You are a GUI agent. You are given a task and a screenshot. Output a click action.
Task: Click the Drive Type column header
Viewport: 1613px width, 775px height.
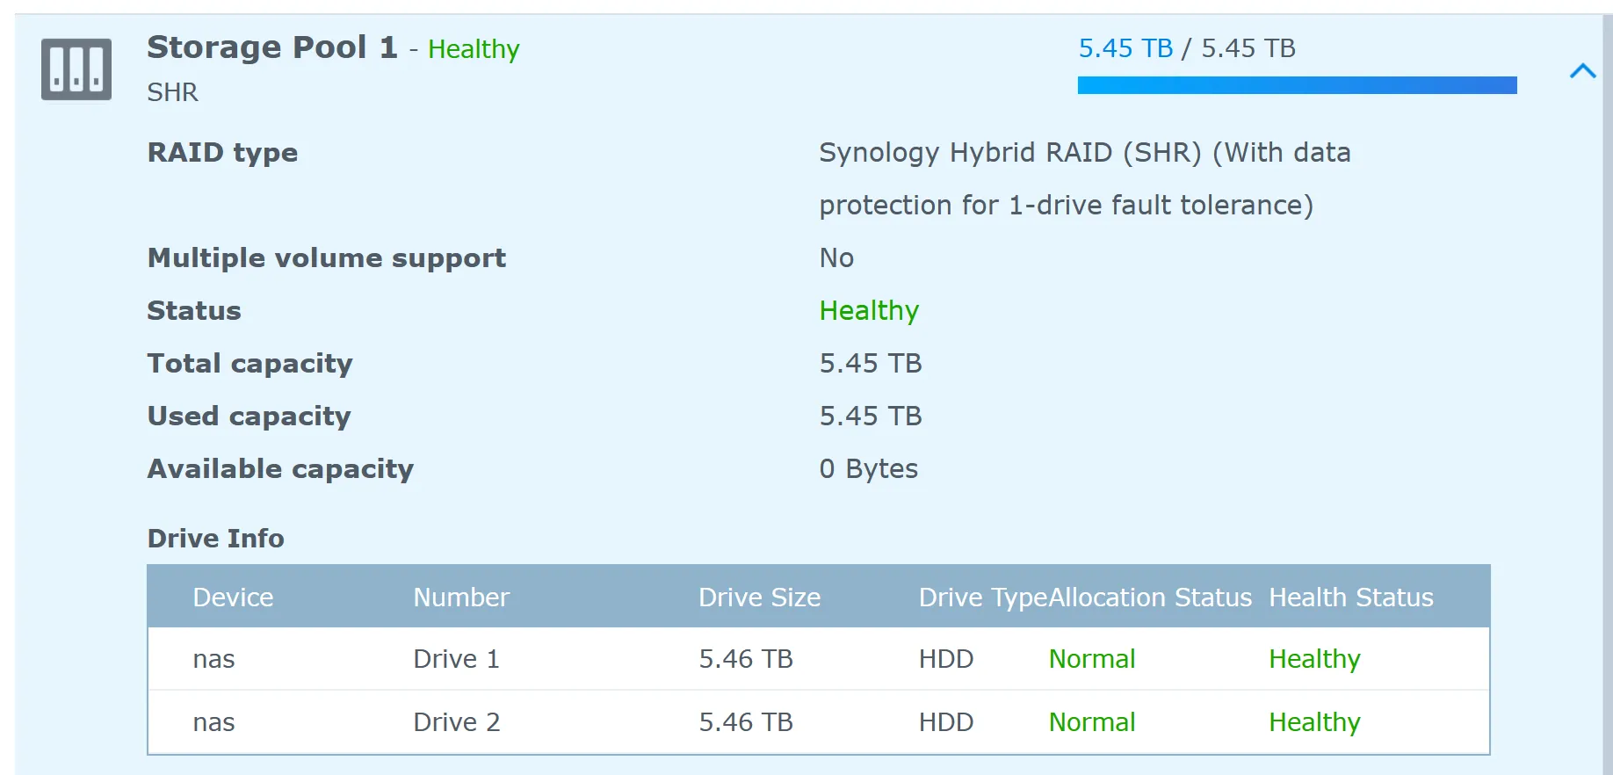[x=982, y=598]
